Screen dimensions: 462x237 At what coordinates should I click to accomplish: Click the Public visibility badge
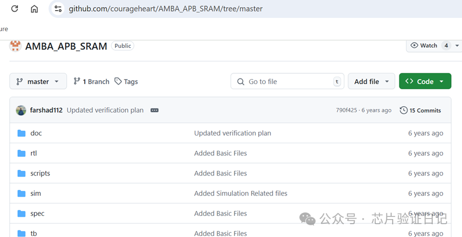coord(123,46)
